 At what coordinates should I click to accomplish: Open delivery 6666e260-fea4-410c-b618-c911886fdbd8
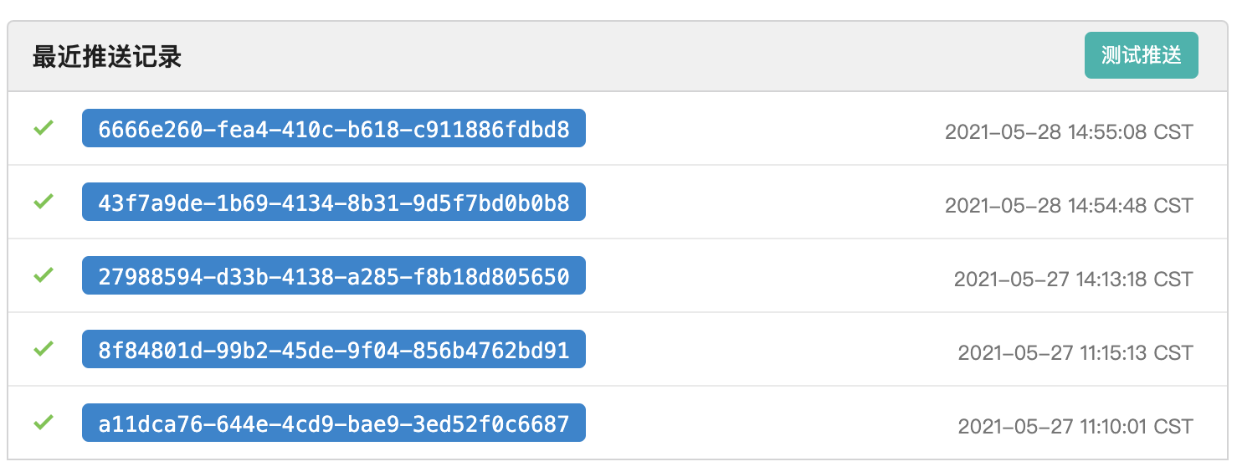click(334, 128)
